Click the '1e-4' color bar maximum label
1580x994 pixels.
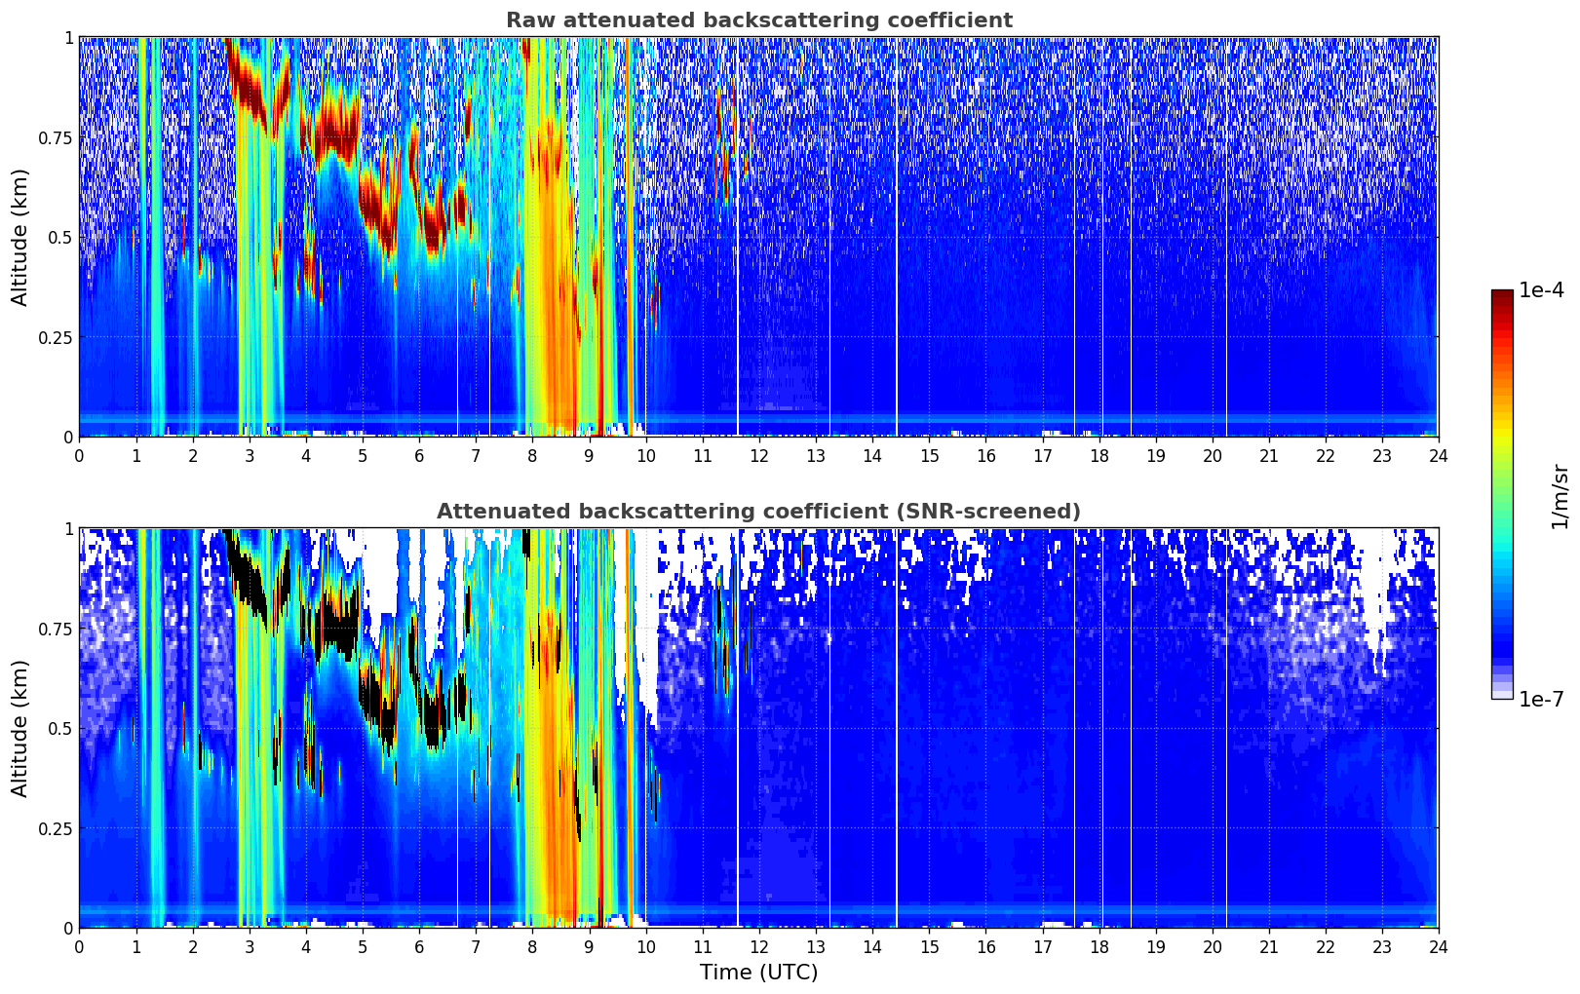tap(1541, 290)
